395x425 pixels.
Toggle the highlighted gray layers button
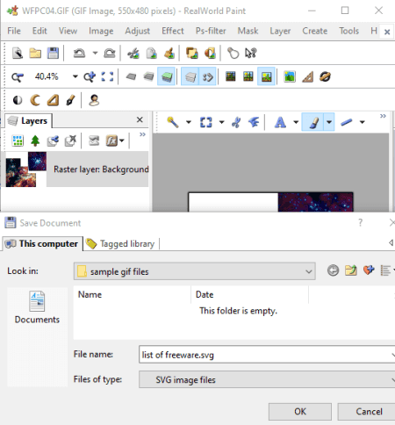190,76
